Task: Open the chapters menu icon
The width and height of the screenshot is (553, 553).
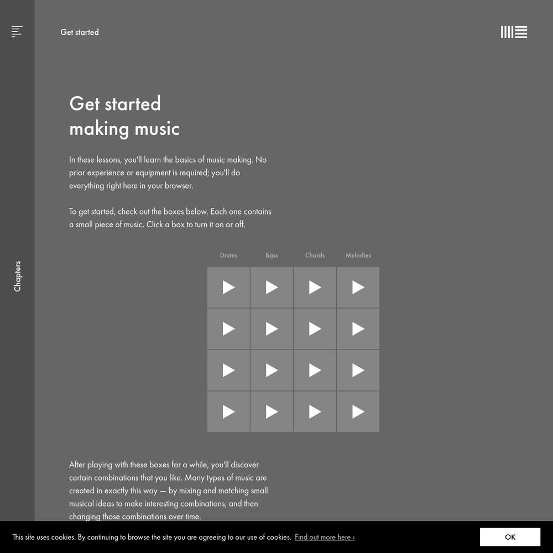Action: (x=17, y=32)
